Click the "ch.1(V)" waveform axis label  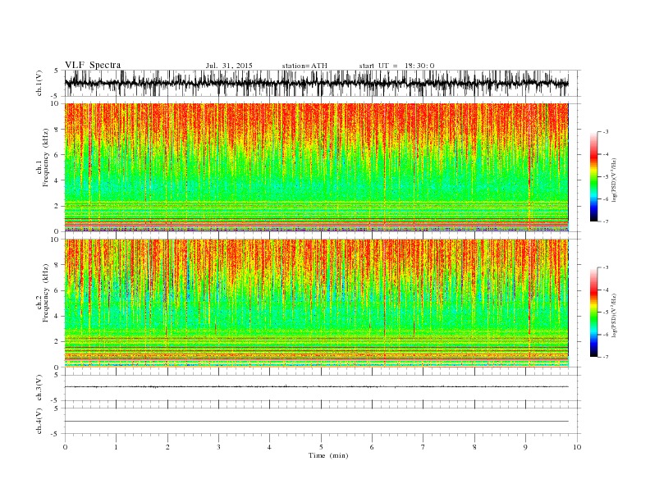39,83
